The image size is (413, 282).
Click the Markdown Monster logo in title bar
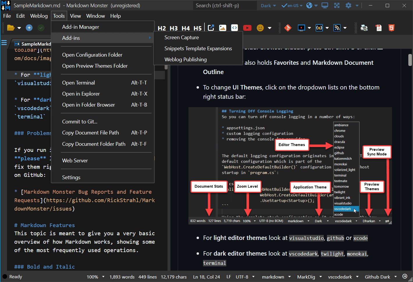point(6,6)
